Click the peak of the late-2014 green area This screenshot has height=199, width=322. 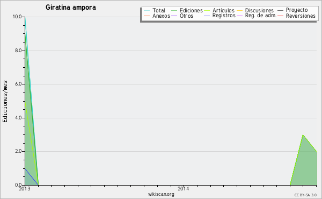[303, 135]
